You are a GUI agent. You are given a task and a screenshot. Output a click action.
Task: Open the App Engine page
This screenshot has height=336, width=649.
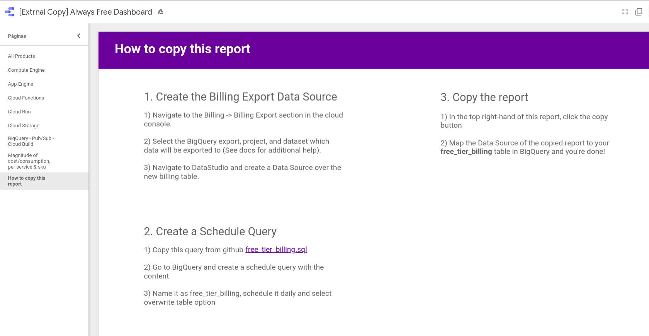pyautogui.click(x=44, y=84)
